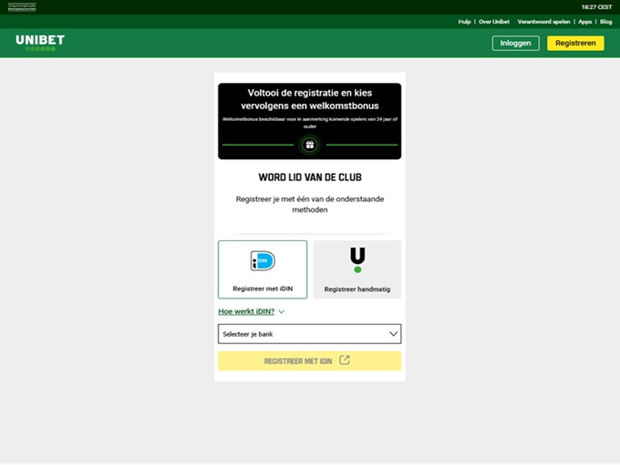
Task: Go to Over Unibet page
Action: click(x=494, y=21)
